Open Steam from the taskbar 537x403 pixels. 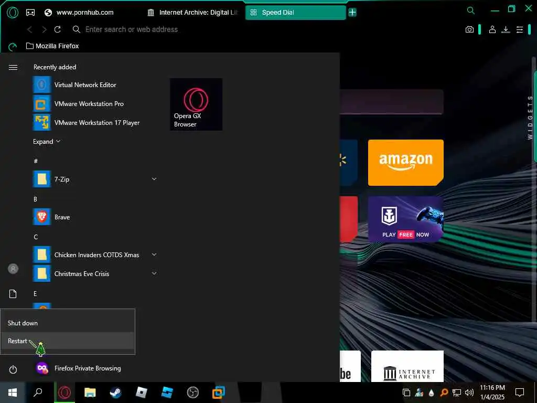(115, 393)
